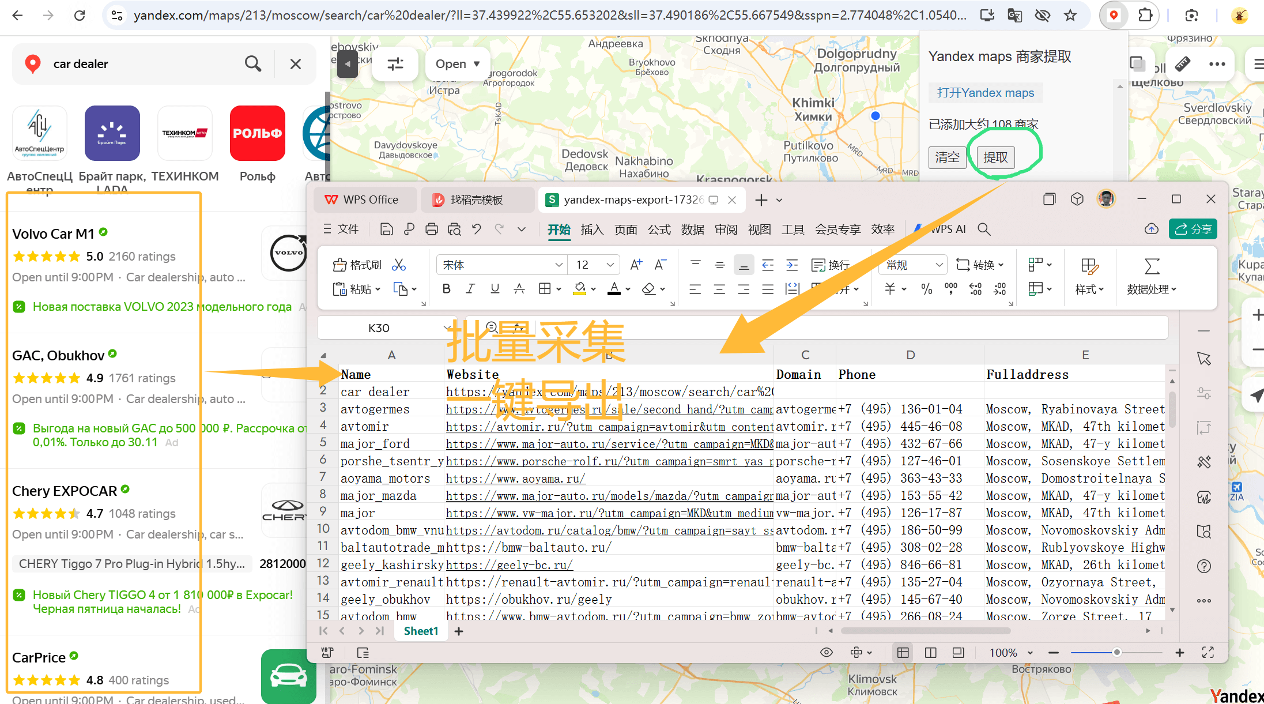This screenshot has height=704, width=1264.
Task: Click the WPS print icon
Action: click(x=431, y=229)
